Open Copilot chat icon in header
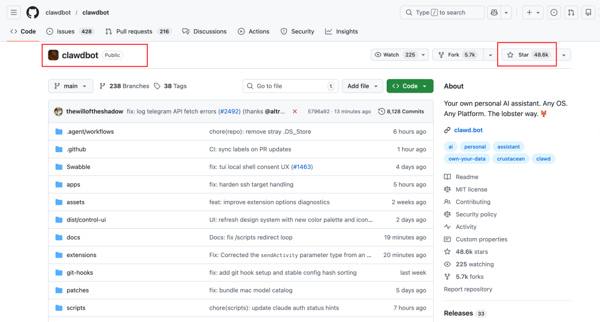Viewport: 600px width, 322px height. pos(494,13)
